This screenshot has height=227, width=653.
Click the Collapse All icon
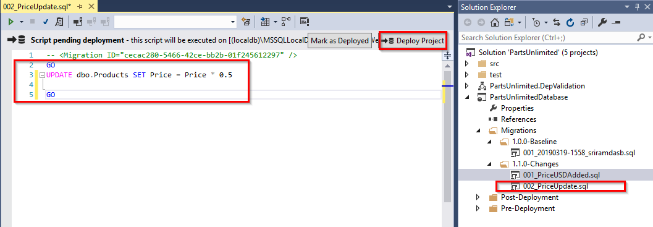pos(584,22)
